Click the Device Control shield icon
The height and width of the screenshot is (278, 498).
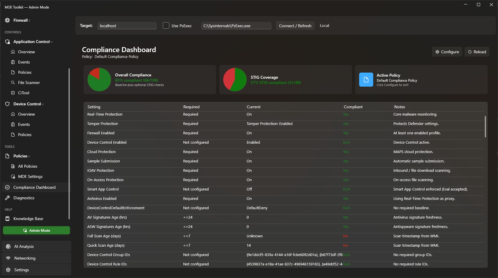[7, 104]
